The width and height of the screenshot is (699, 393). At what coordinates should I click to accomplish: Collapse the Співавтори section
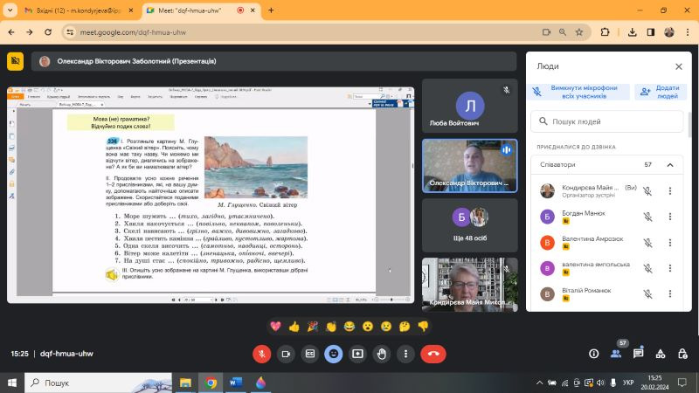(x=670, y=165)
